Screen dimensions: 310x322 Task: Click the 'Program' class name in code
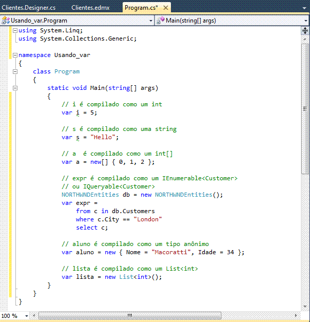67,72
